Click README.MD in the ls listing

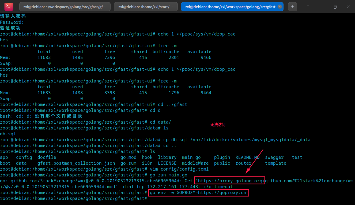248,157
